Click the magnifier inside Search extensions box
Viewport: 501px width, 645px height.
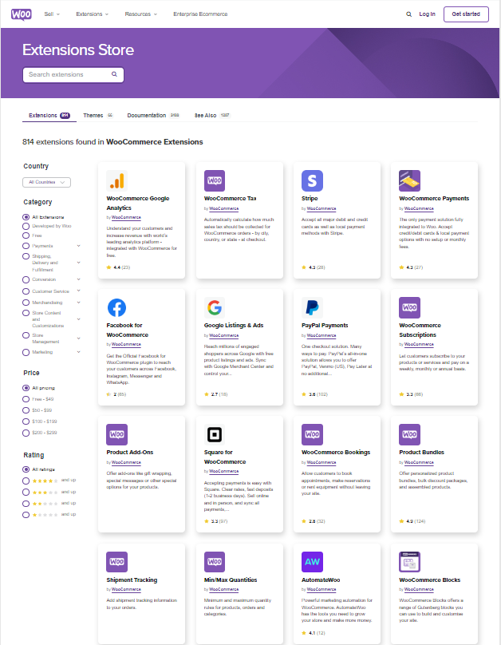[x=114, y=74]
